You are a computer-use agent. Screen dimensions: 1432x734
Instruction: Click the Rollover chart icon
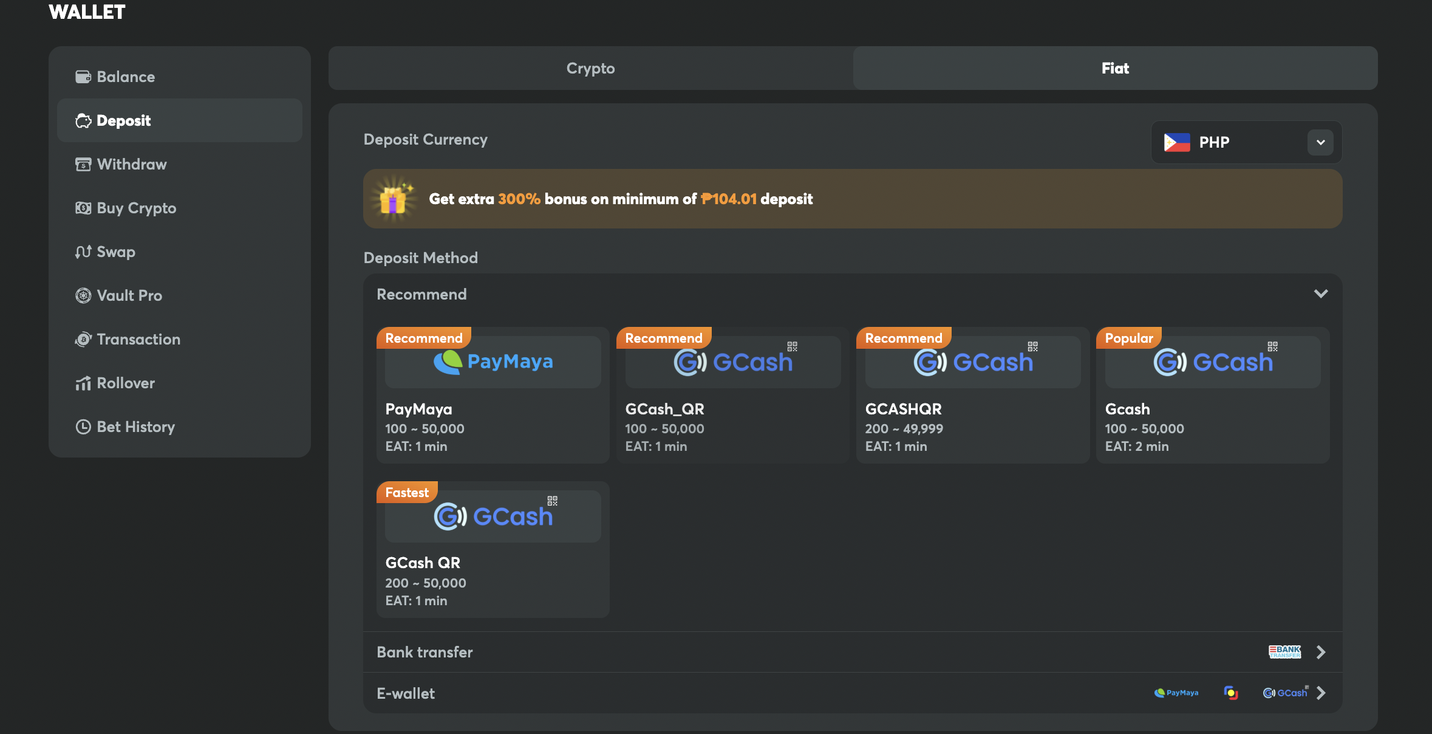[x=83, y=383]
